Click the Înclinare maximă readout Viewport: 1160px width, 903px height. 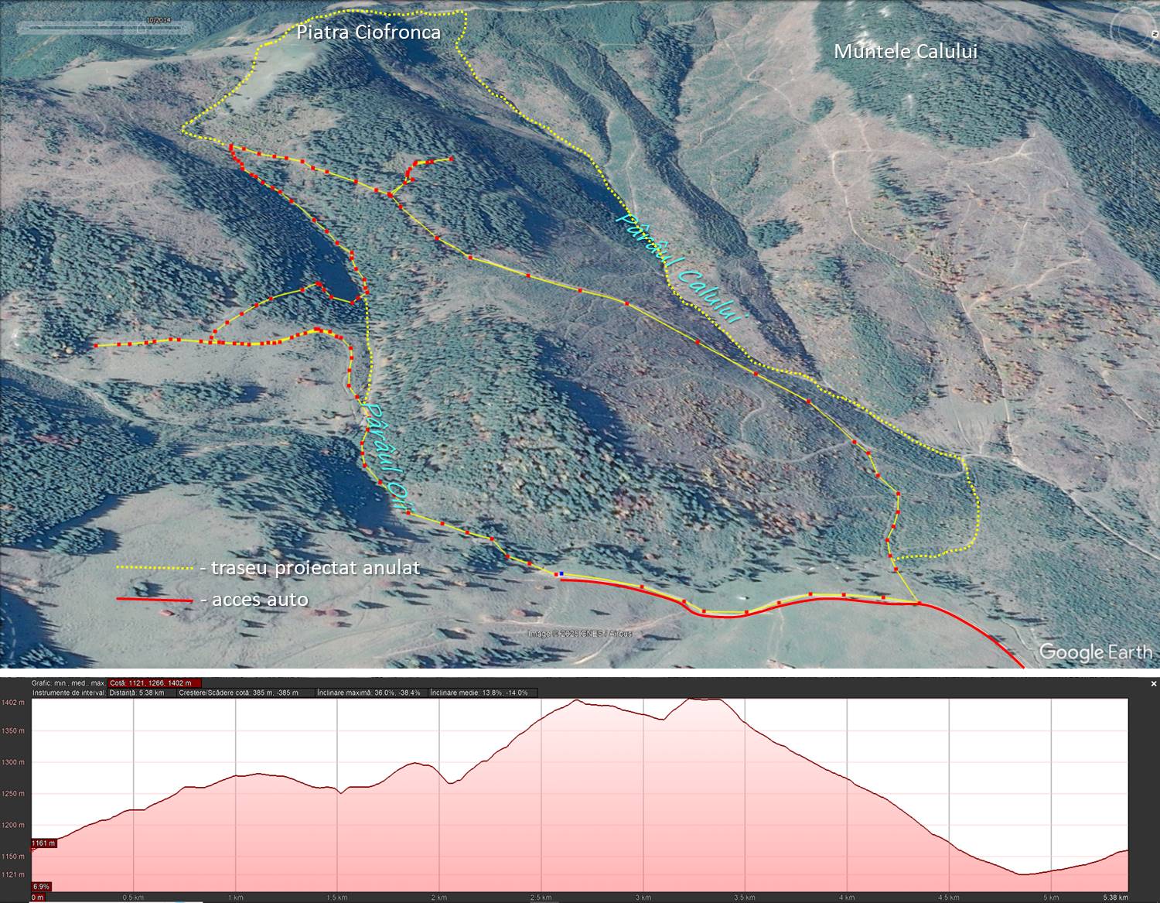369,693
